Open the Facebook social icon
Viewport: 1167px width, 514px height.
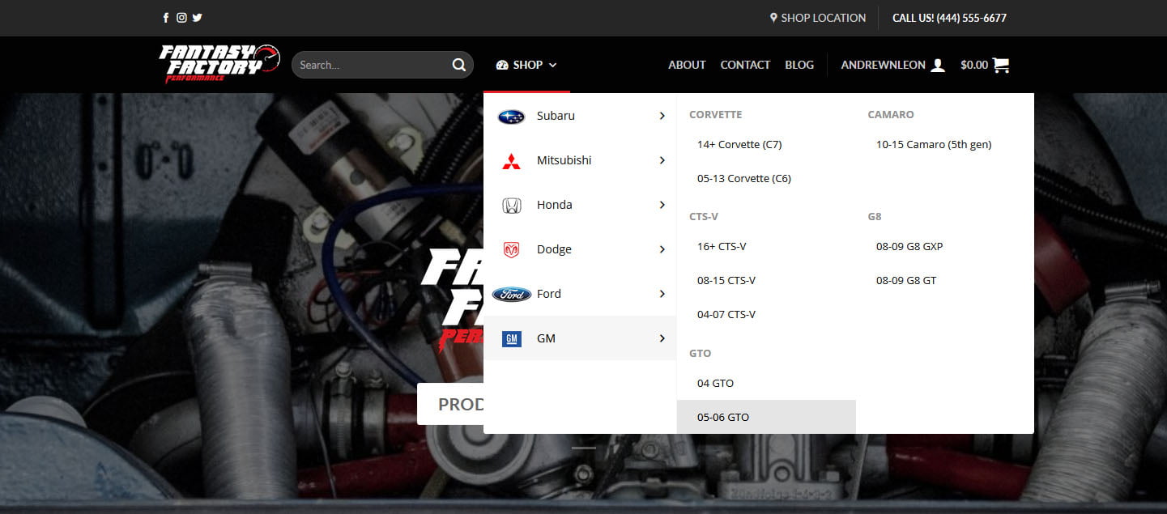coord(166,18)
